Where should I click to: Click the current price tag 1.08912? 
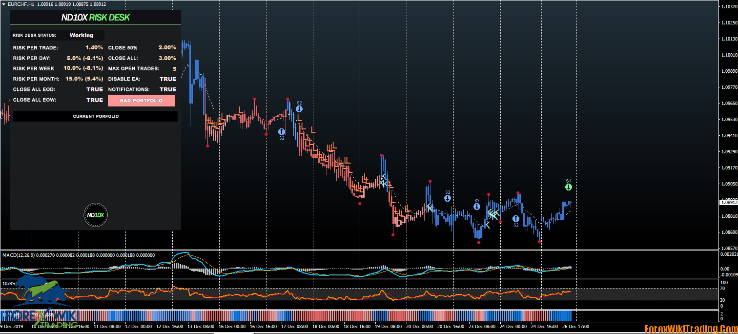click(x=729, y=202)
